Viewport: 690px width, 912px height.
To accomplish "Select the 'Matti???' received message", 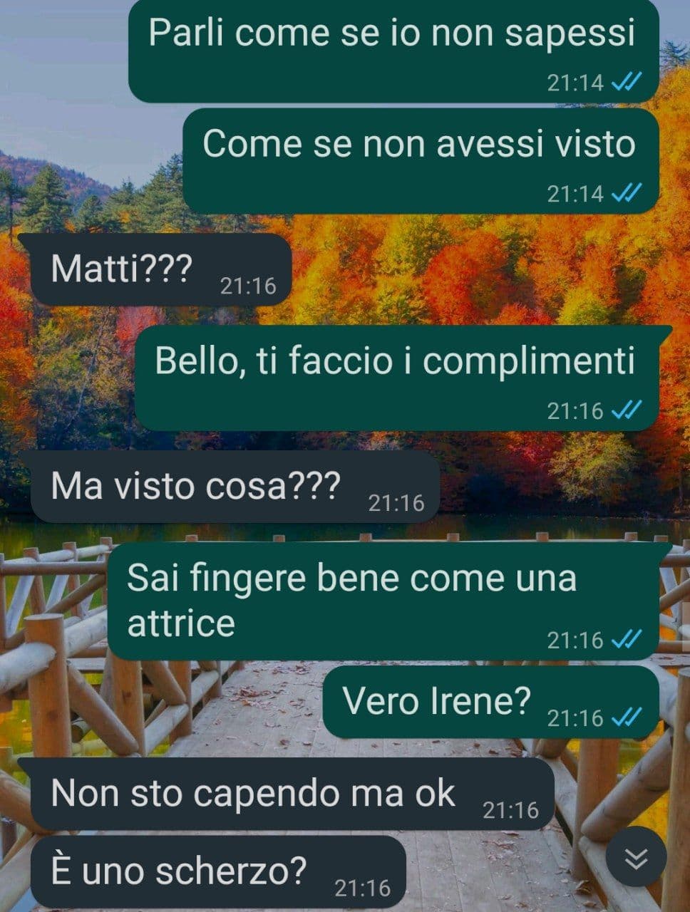I will coord(155,270).
